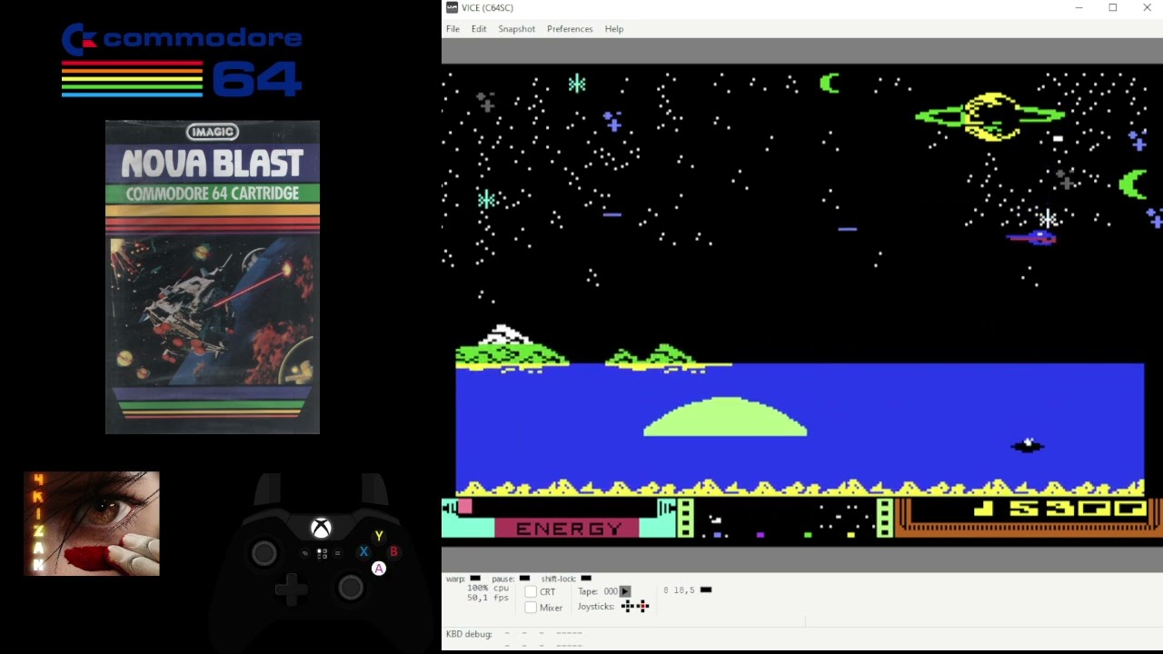Toggle the pause indicator

click(x=524, y=579)
